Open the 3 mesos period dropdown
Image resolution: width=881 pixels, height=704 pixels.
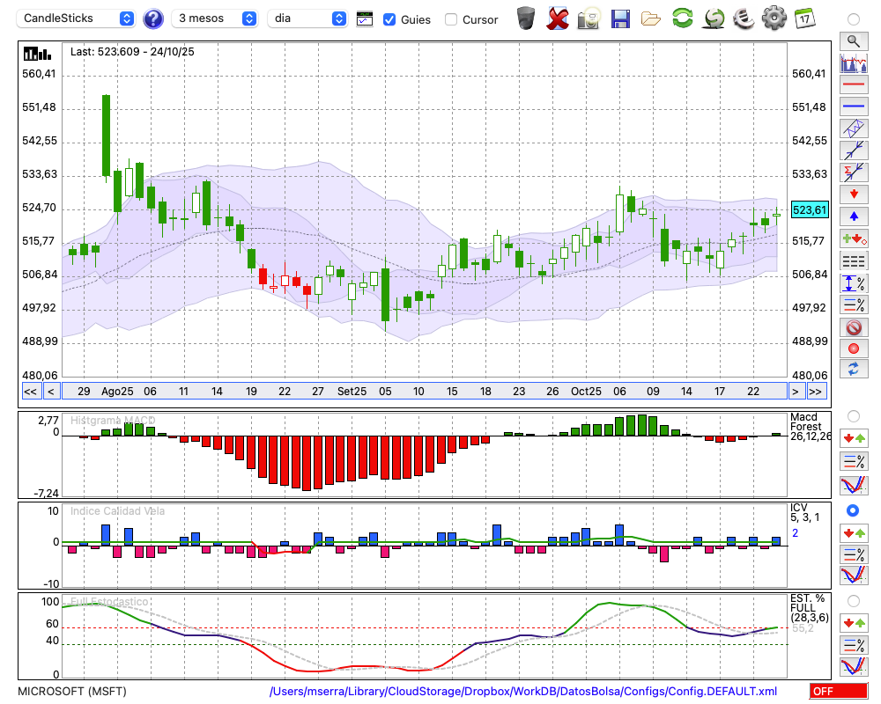pyautogui.click(x=216, y=18)
